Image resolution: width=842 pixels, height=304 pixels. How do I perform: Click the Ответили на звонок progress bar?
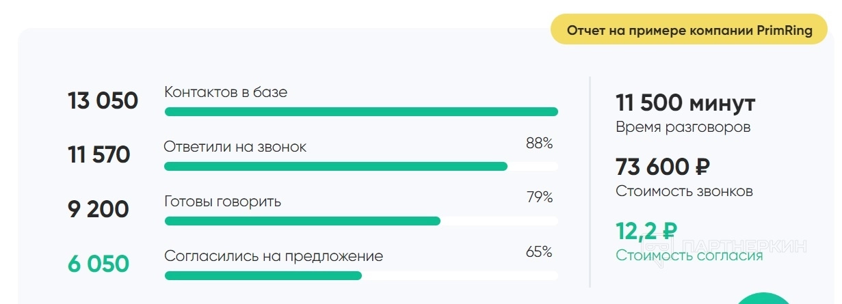(x=361, y=167)
